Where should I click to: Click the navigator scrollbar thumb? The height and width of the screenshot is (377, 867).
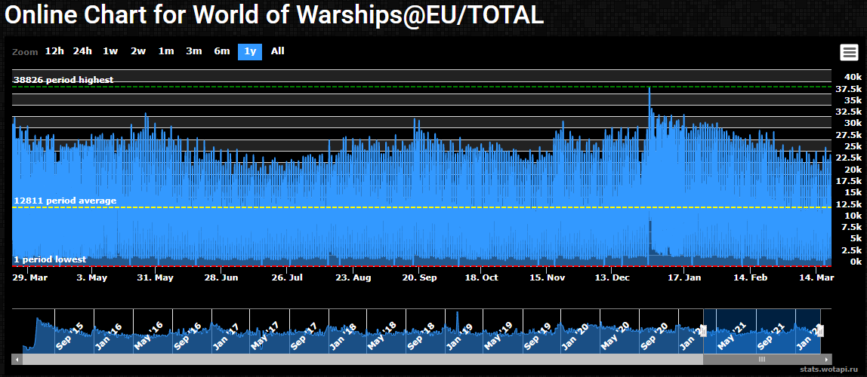pos(761,360)
